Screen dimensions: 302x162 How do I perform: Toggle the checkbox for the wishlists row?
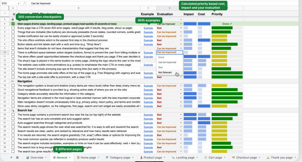coord(13,40)
